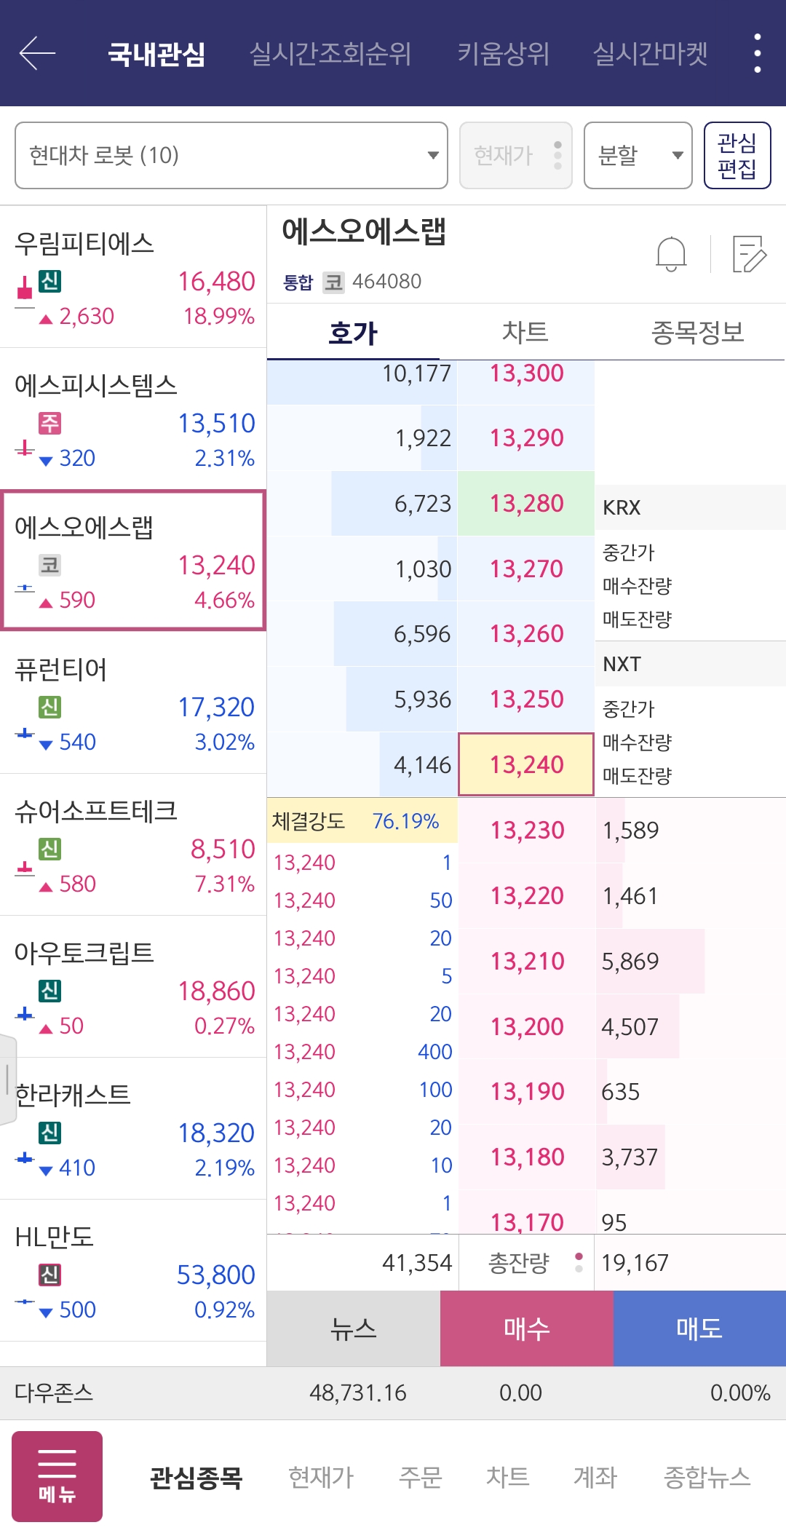786x1533 pixels.
Task: Open 관심편집 to edit the watchlist
Action: point(738,155)
